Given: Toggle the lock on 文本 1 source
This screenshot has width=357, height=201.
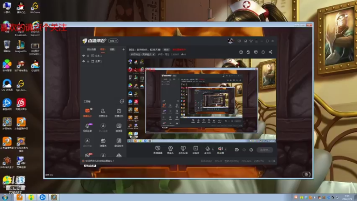Looking at the screenshot, I should [88, 55].
